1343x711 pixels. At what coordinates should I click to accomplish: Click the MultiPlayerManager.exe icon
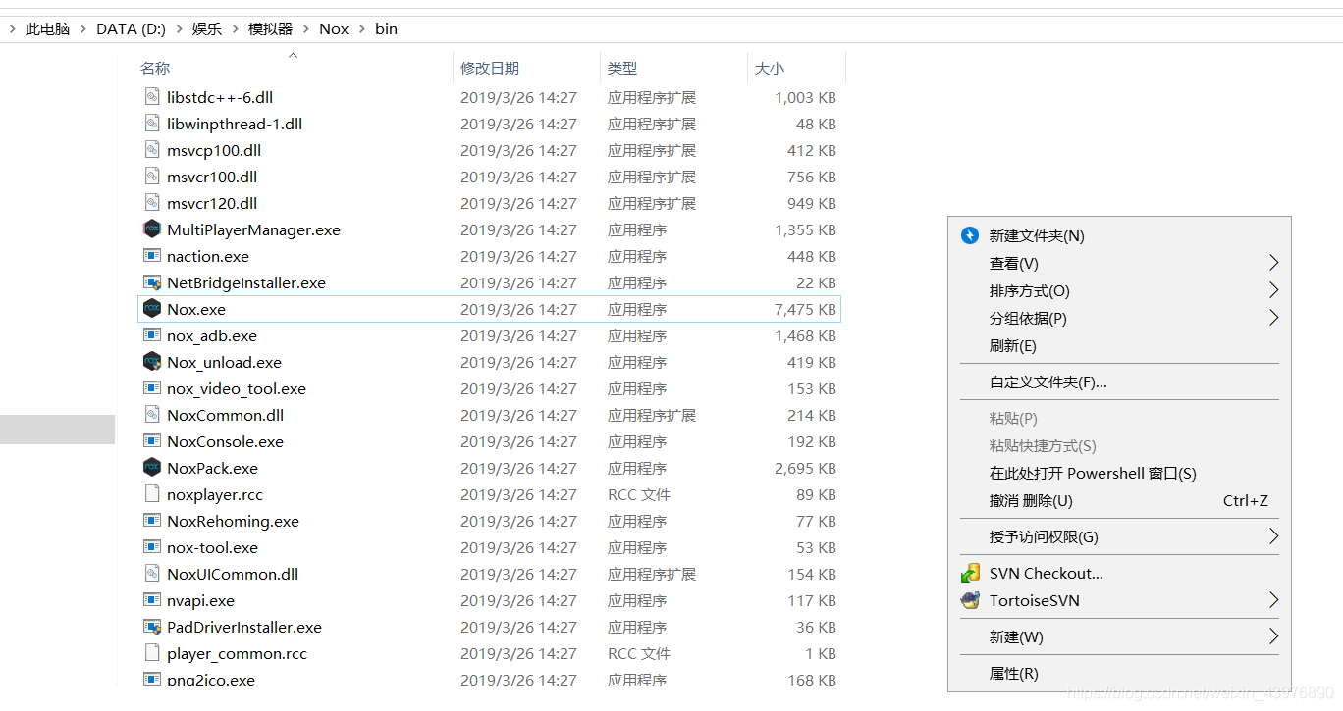[x=152, y=229]
